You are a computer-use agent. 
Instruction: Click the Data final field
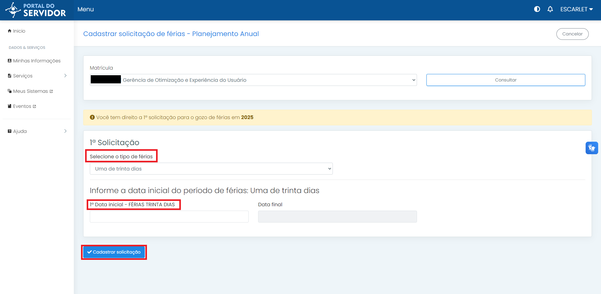(x=337, y=217)
